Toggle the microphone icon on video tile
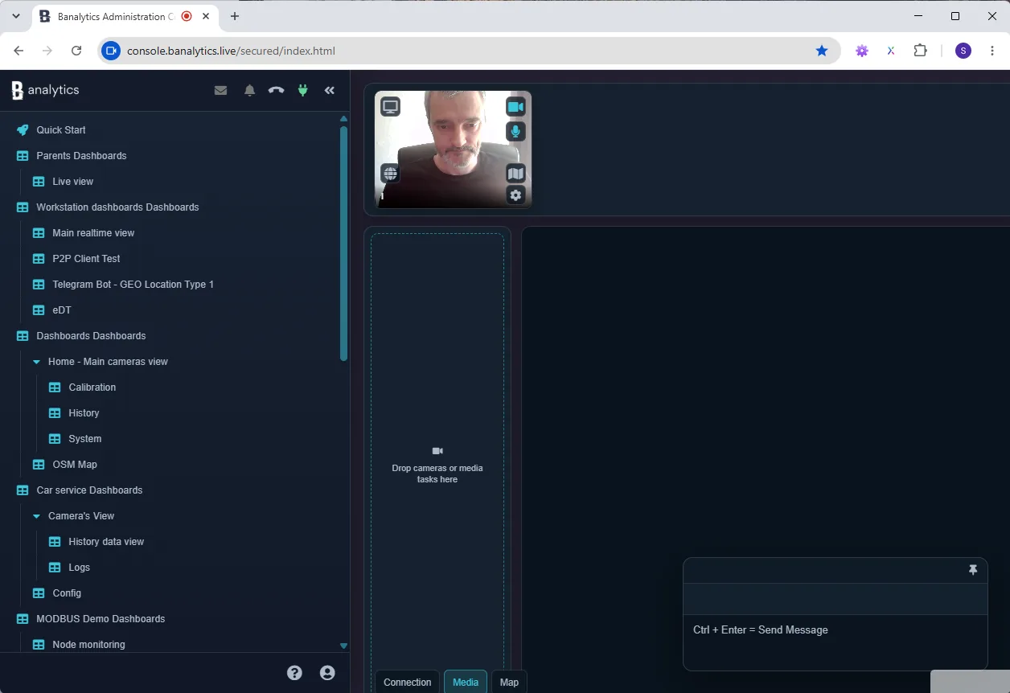 tap(515, 131)
